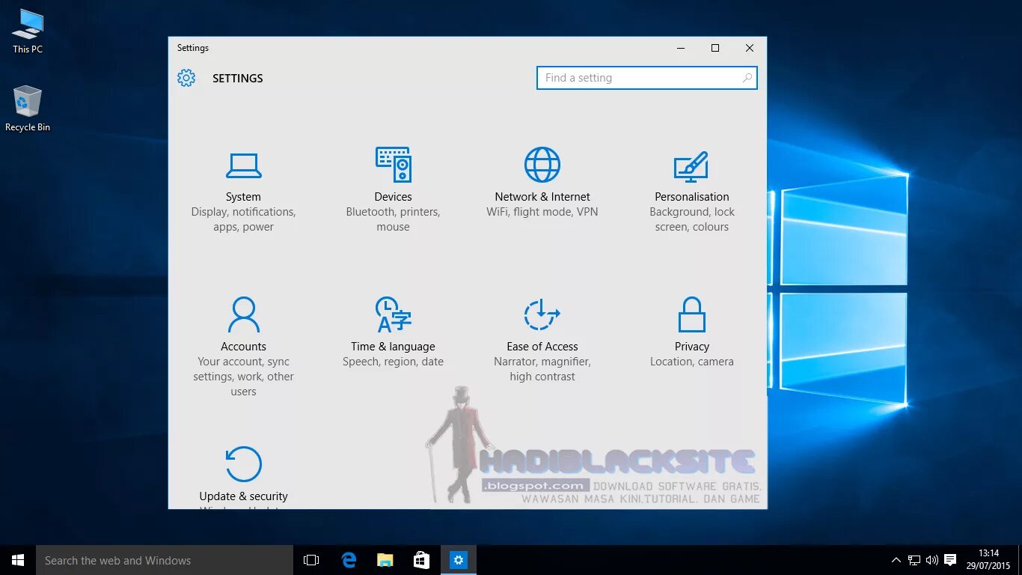The image size is (1022, 575).
Task: Open This PC desktop icon
Action: (28, 31)
